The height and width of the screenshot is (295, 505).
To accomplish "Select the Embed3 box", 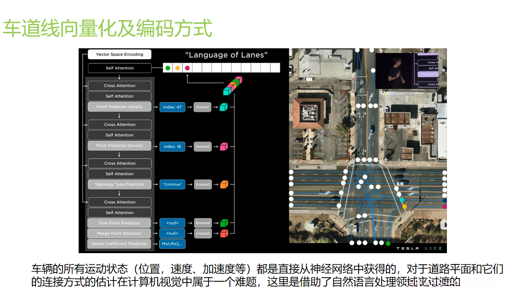I will pos(202,184).
